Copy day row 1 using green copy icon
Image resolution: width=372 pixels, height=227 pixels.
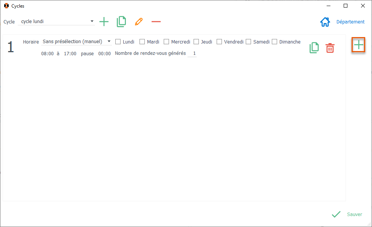click(x=314, y=48)
